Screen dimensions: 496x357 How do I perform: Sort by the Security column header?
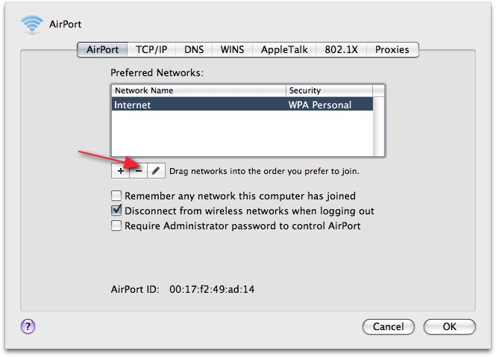[x=328, y=90]
